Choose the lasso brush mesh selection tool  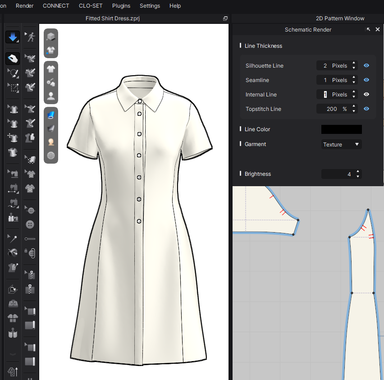[13, 73]
